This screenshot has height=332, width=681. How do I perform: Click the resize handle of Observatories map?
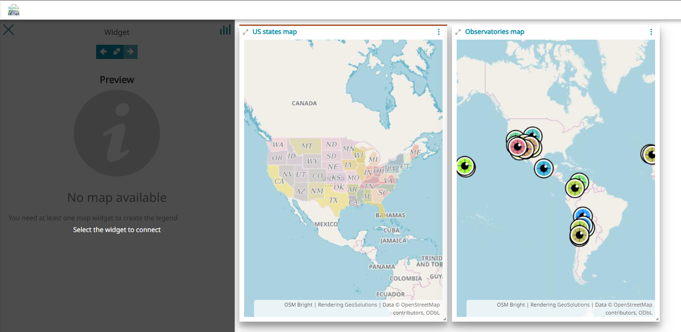click(x=657, y=319)
